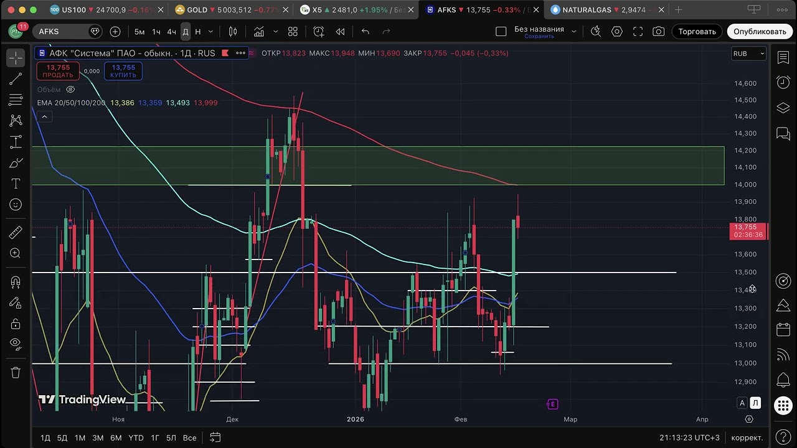The image size is (797, 448).
Task: Open the alerts clock panel
Action: [x=783, y=82]
